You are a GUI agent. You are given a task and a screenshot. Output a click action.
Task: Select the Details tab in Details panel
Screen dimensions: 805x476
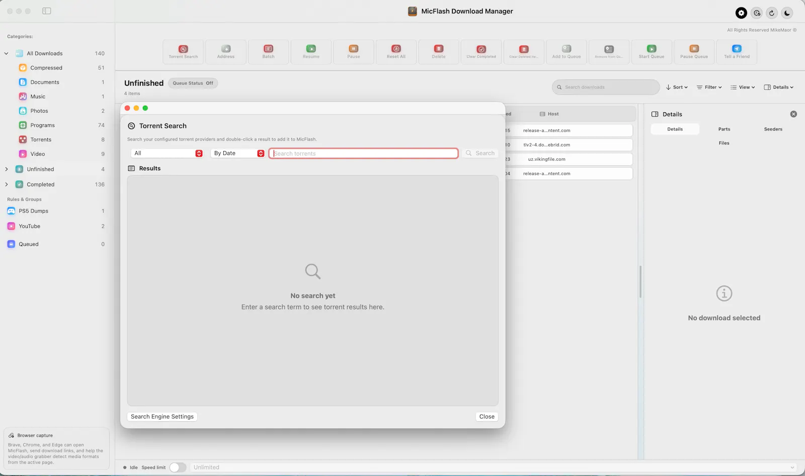click(675, 129)
